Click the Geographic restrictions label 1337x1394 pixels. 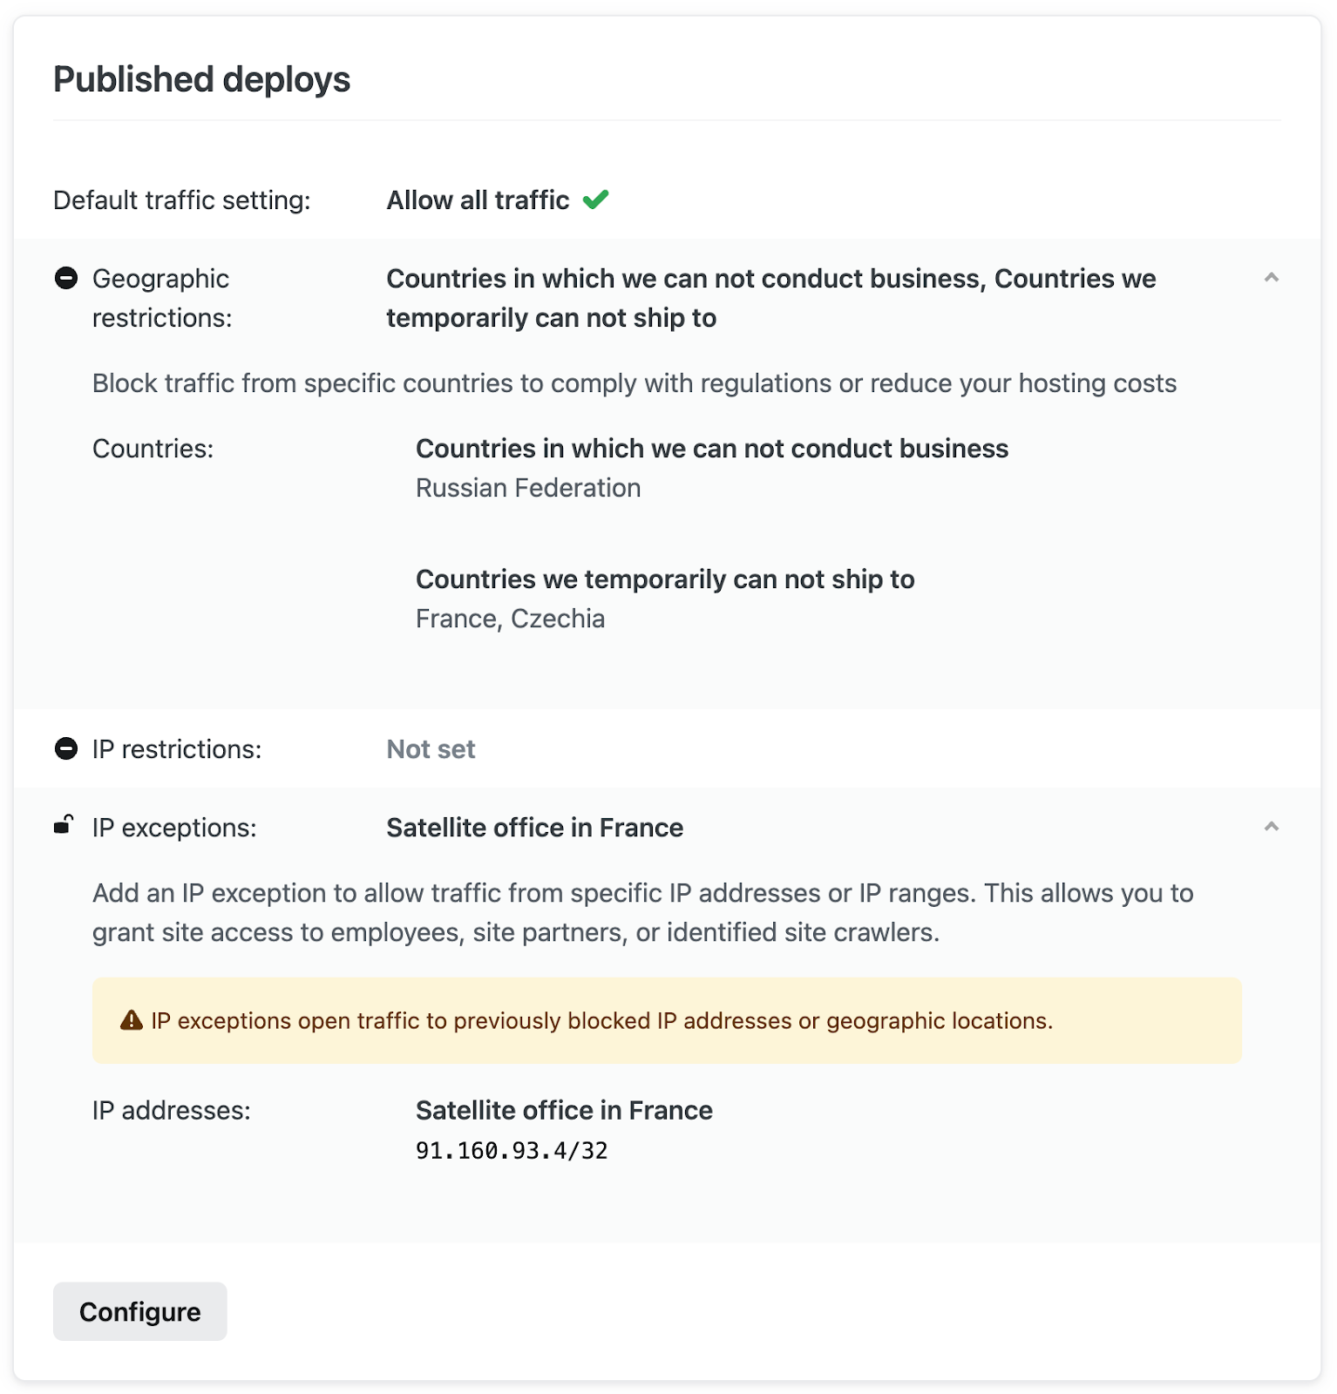click(162, 298)
